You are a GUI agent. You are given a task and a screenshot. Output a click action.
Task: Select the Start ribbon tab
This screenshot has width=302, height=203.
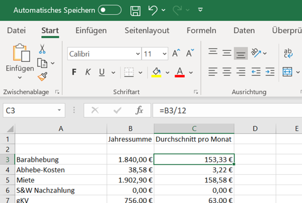(50, 30)
